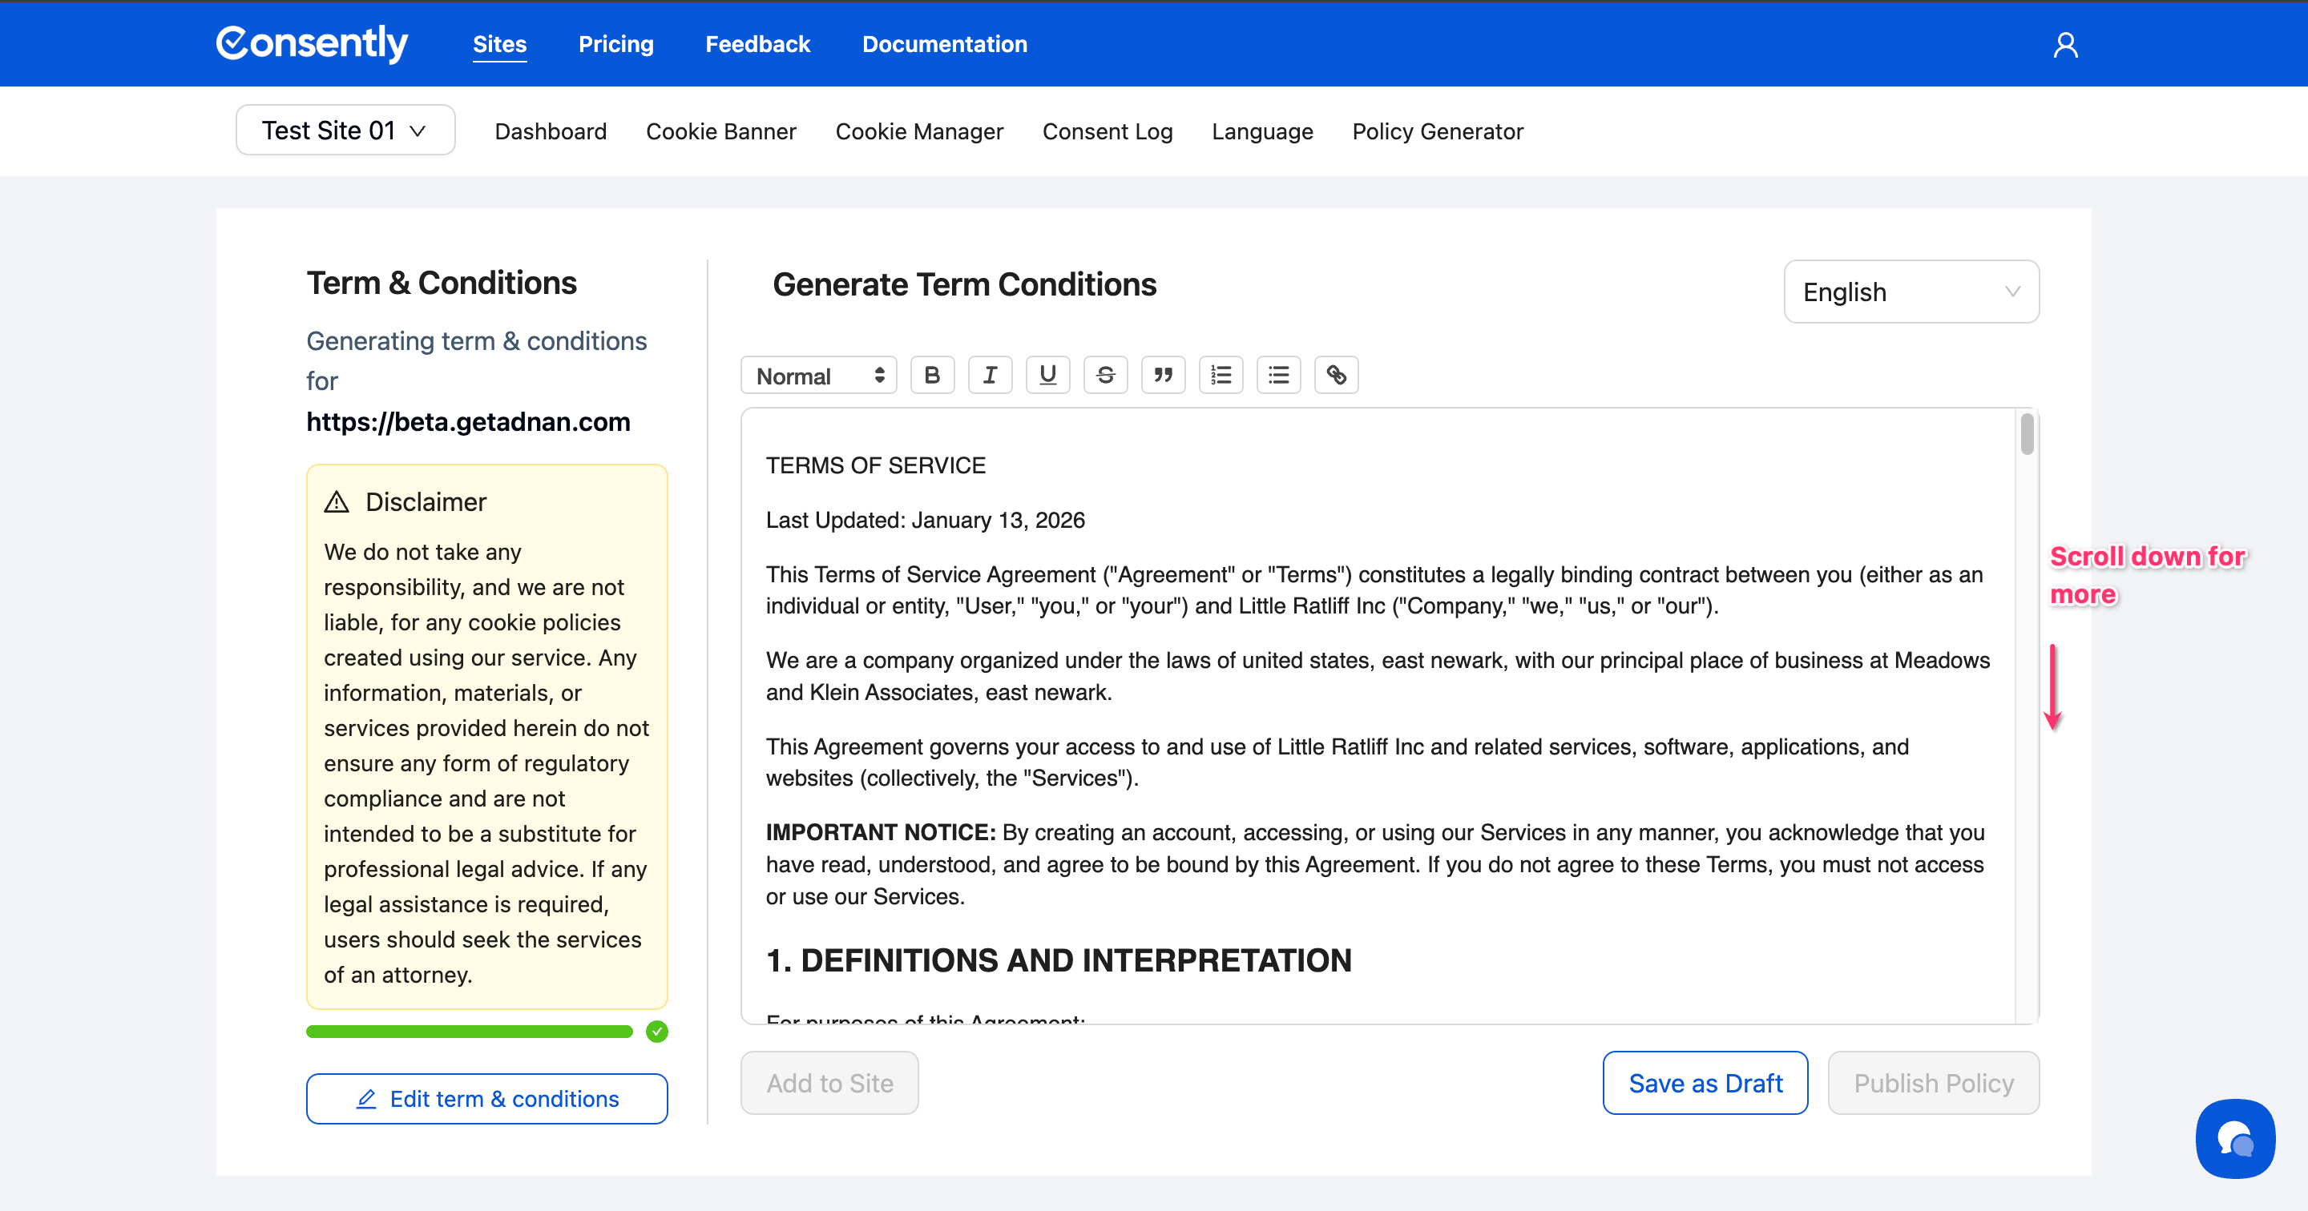The height and width of the screenshot is (1211, 2308).
Task: Click the Save as Draft button
Action: 1704,1083
